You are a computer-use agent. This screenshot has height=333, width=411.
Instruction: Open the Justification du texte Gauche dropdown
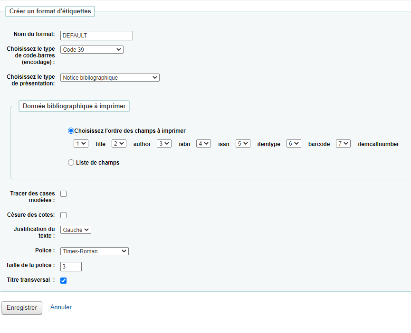click(76, 230)
